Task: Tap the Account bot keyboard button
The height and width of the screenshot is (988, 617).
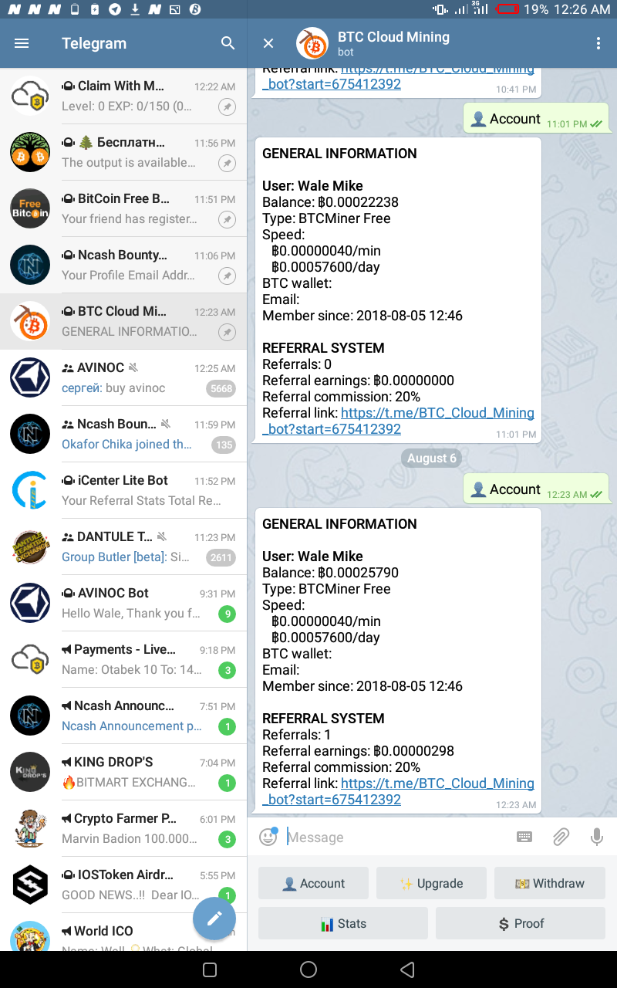Action: tap(313, 883)
